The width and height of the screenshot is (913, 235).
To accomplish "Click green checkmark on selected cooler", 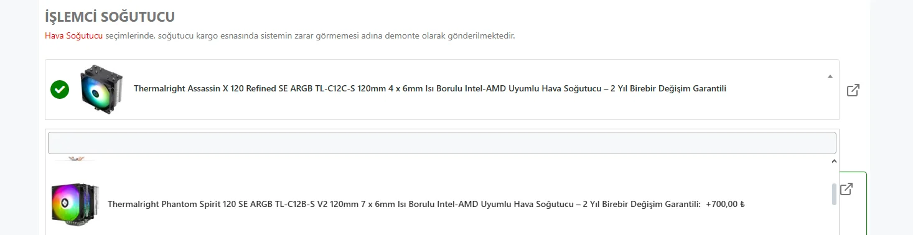I will pos(60,90).
